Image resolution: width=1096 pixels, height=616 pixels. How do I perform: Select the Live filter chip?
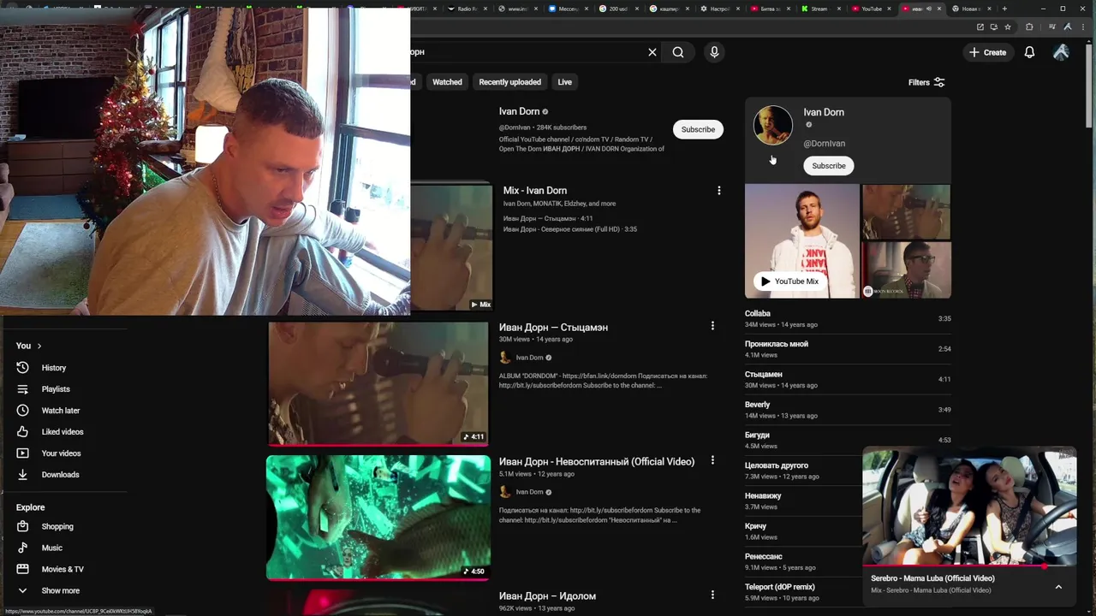coord(564,82)
